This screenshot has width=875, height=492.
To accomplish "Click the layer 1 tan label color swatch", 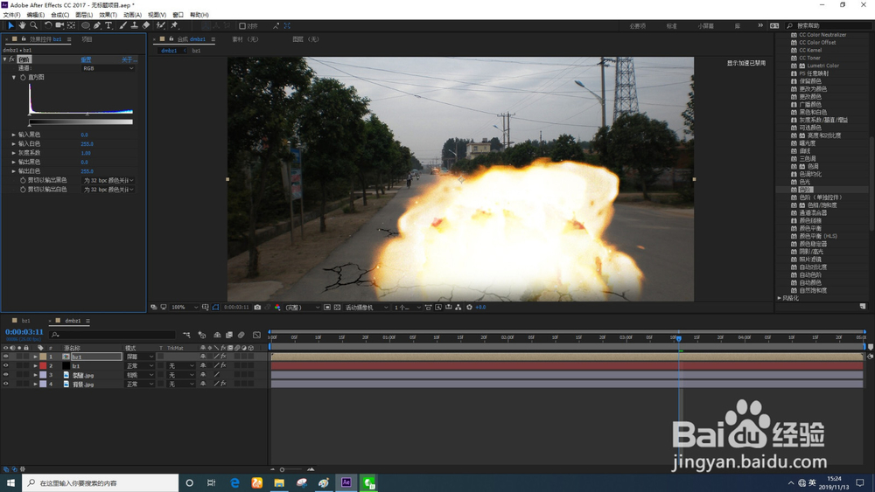I will tap(43, 357).
